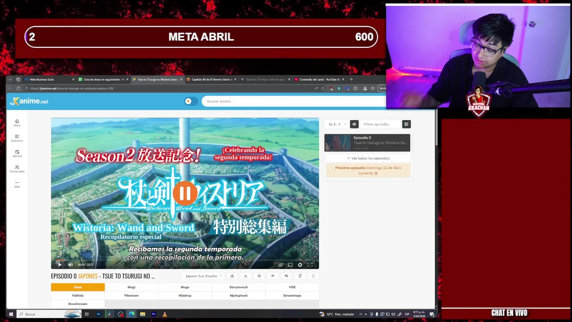The width and height of the screenshot is (572, 322).
Task: Open File Explorer from the taskbar
Action: point(143,314)
